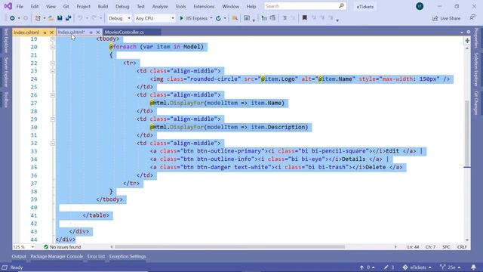Open the document tab list dropdown arrow

(x=462, y=32)
